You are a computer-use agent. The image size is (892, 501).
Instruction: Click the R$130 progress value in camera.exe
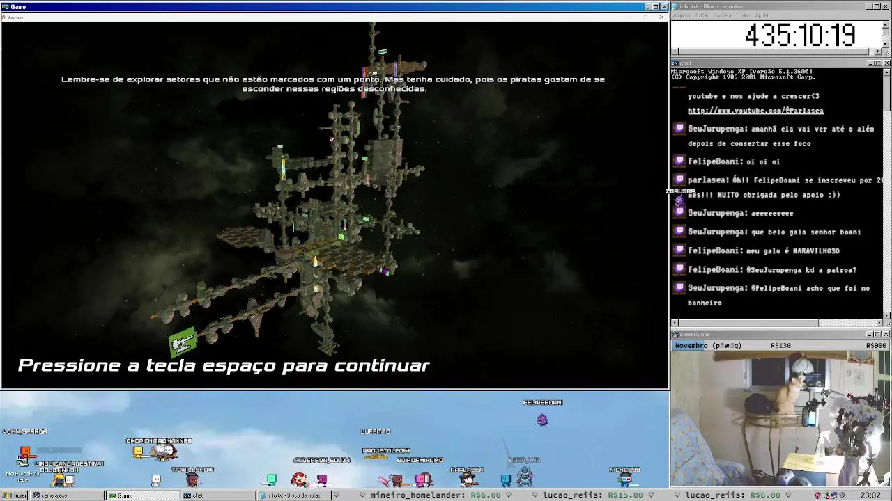point(780,345)
